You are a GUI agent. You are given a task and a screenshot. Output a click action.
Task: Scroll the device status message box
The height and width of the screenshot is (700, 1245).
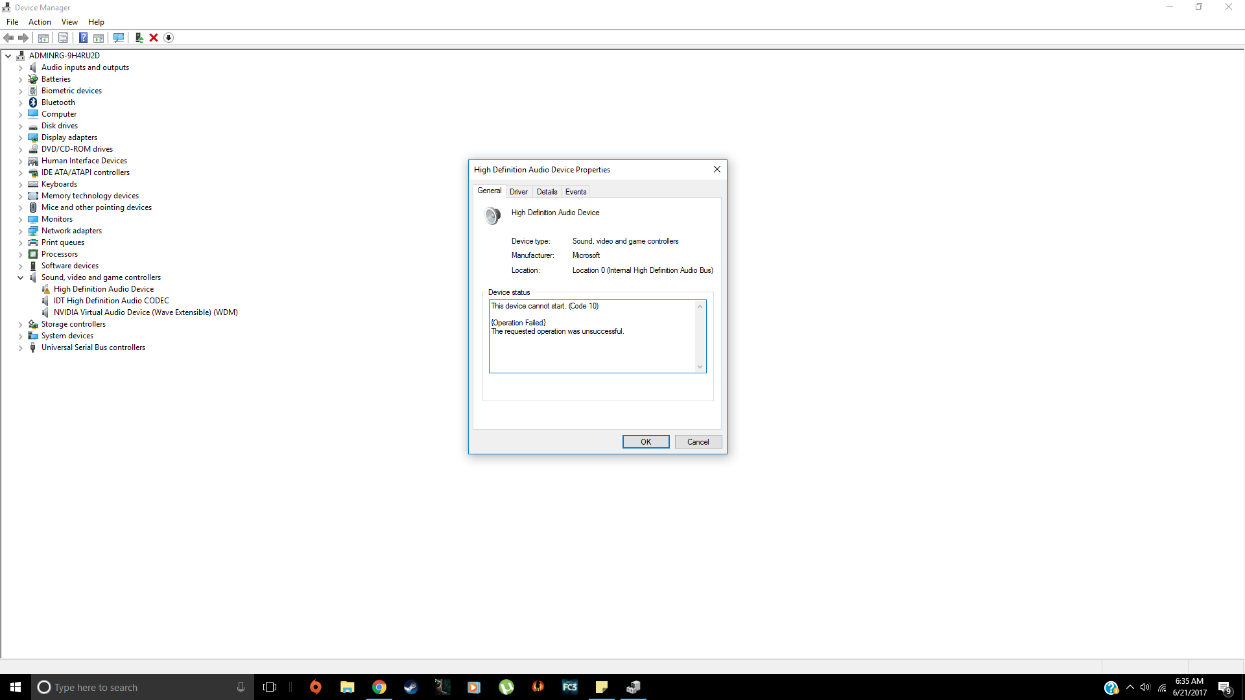tap(700, 367)
